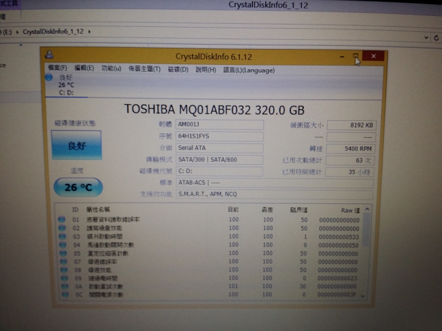Click status icon of attribute 01 row
Image resolution: width=442 pixels, height=331 pixels.
pos(62,219)
